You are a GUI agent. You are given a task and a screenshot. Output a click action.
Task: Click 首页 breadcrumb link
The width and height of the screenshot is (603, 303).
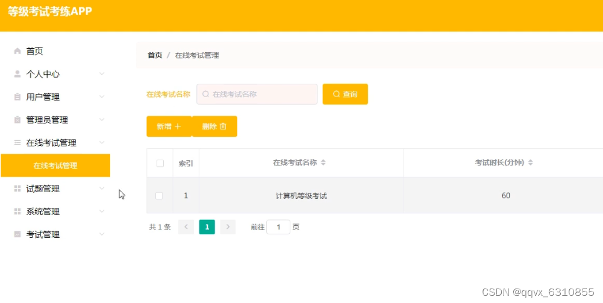coord(155,55)
